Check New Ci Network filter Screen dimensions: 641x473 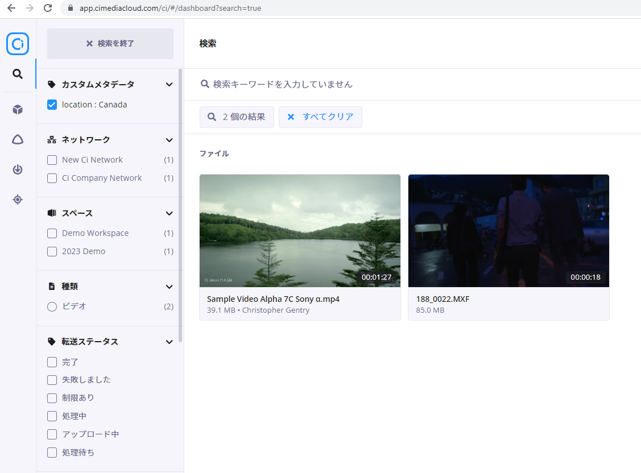coord(52,160)
